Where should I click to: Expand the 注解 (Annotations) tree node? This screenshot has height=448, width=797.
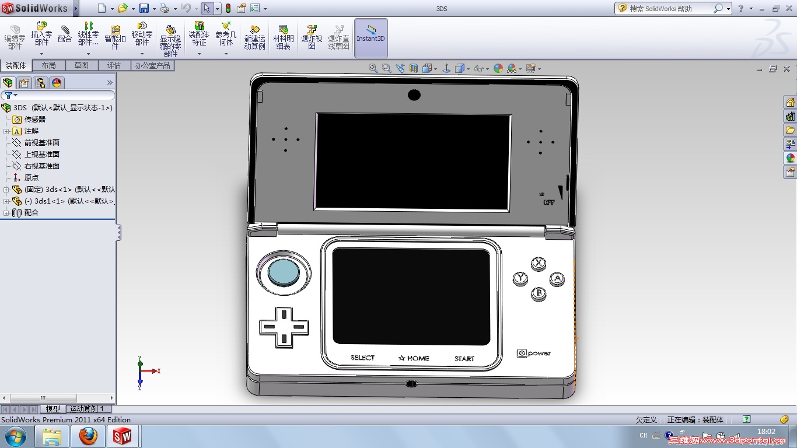tap(6, 131)
